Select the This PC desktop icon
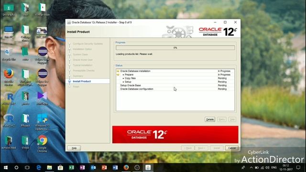 [9, 32]
